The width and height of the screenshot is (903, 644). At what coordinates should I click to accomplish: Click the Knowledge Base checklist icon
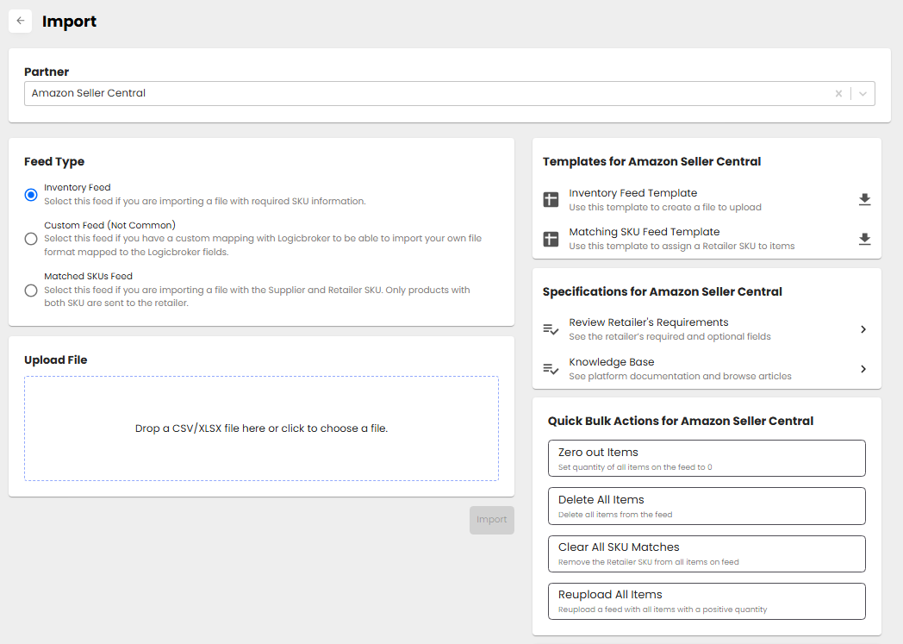[x=551, y=369]
